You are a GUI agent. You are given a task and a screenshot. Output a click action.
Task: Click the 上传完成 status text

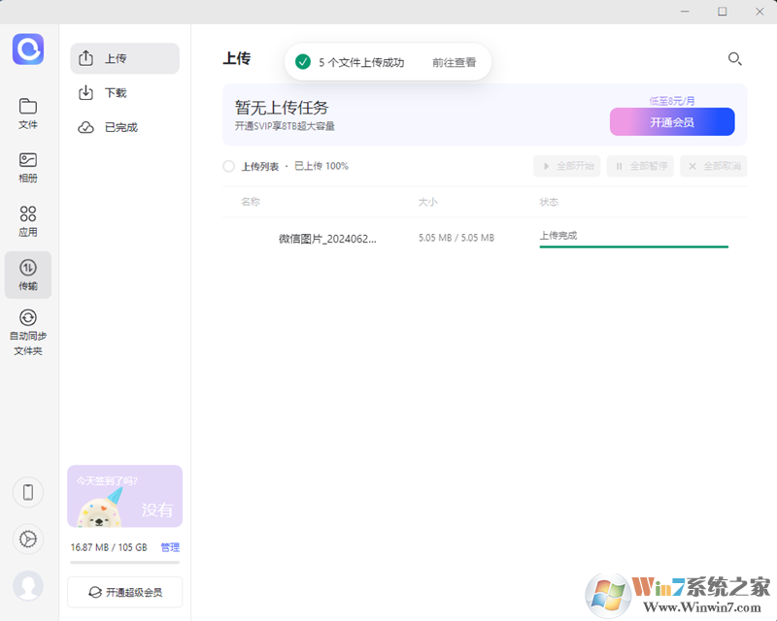click(558, 235)
